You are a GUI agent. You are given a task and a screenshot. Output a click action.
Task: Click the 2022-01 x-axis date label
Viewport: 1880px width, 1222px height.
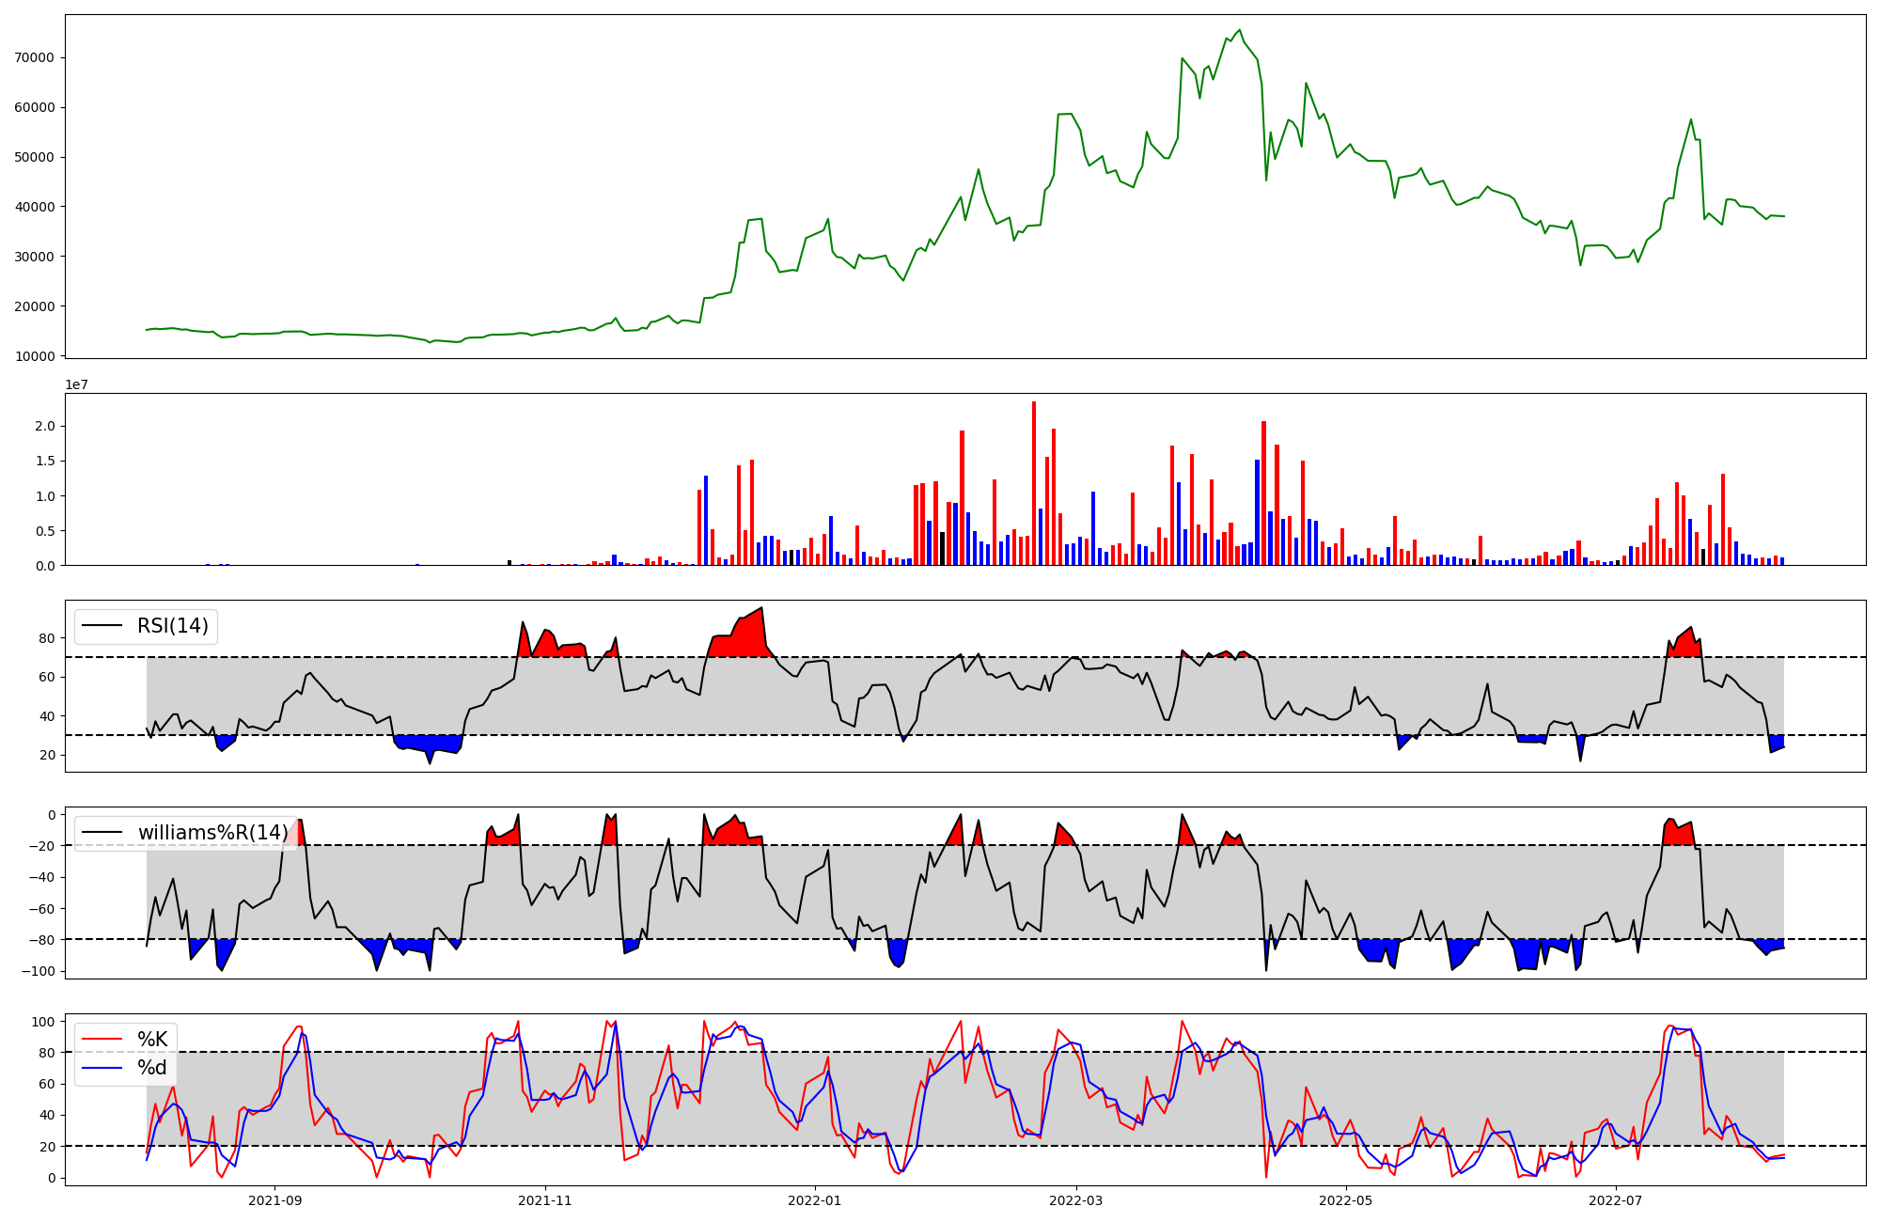[x=815, y=1200]
